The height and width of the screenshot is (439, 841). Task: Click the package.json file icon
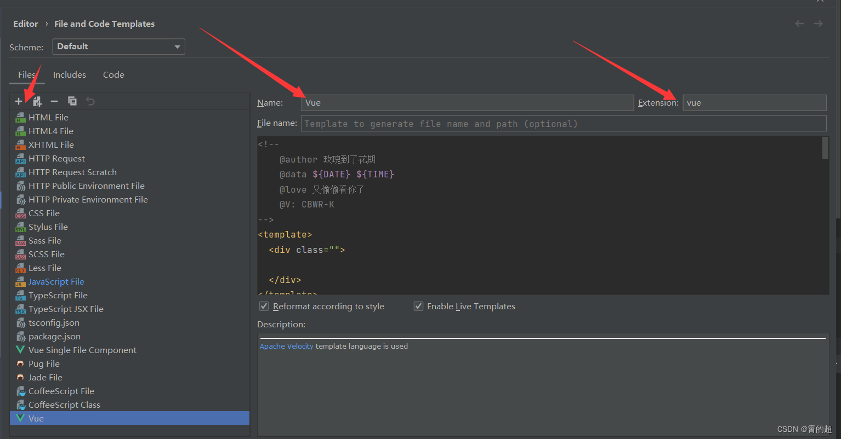[x=20, y=336]
